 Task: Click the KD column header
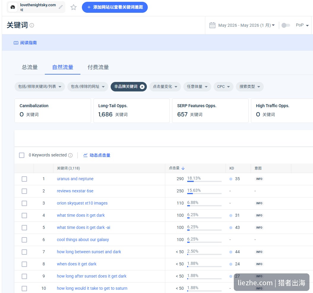[231, 168]
